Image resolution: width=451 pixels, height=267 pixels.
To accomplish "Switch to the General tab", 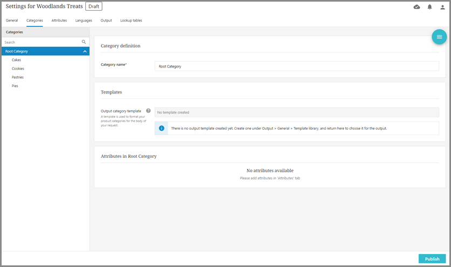I will point(12,21).
